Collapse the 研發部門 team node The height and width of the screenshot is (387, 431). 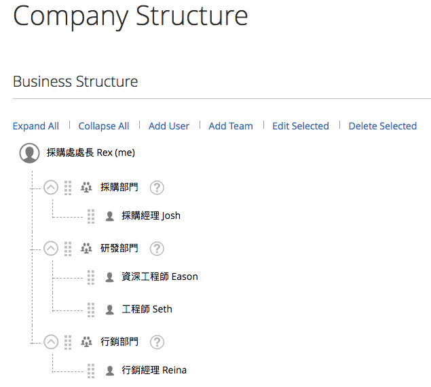pyautogui.click(x=51, y=249)
